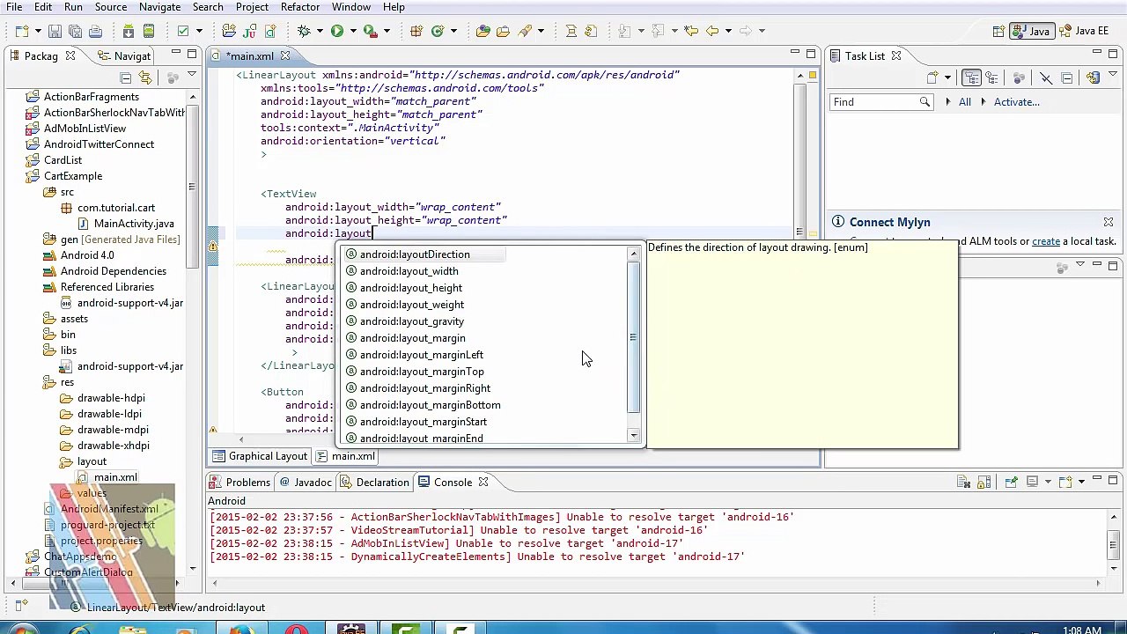
Task: Click the New Java Class icon
Action: tap(438, 31)
